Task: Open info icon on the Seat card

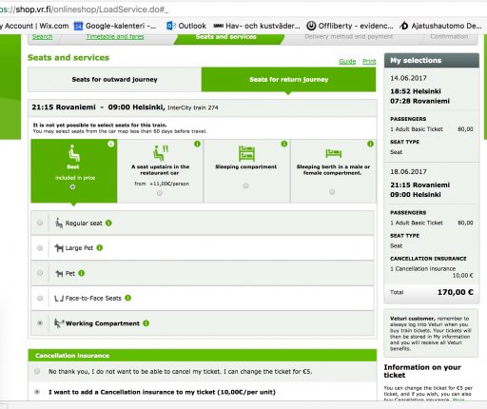Action: (x=110, y=144)
